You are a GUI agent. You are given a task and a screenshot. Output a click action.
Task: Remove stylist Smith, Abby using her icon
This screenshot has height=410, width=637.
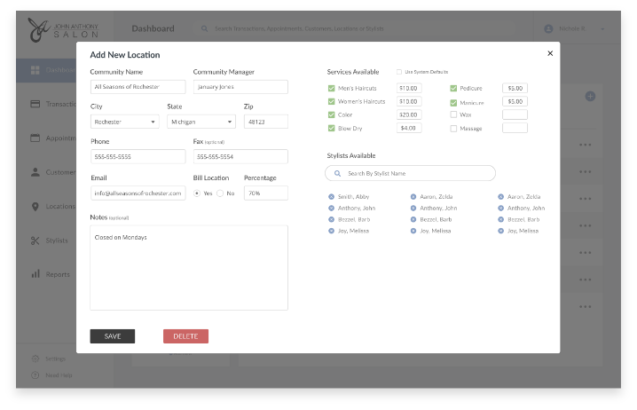[331, 197]
